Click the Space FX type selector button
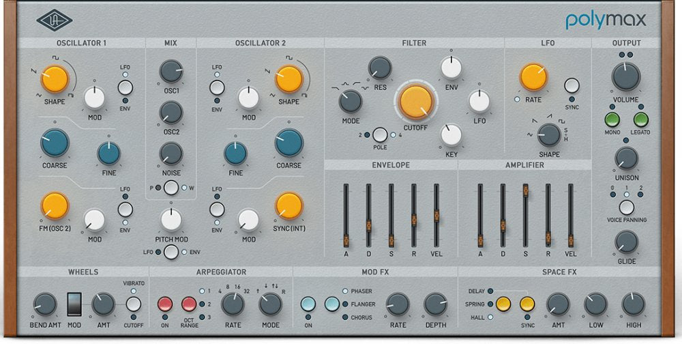Viewport: 682px width, 344px height. click(503, 304)
